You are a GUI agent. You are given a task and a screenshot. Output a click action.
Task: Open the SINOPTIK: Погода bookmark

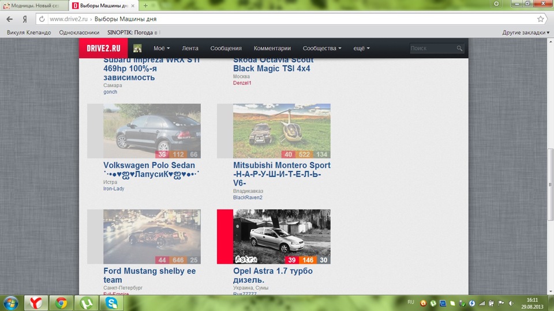coord(132,32)
